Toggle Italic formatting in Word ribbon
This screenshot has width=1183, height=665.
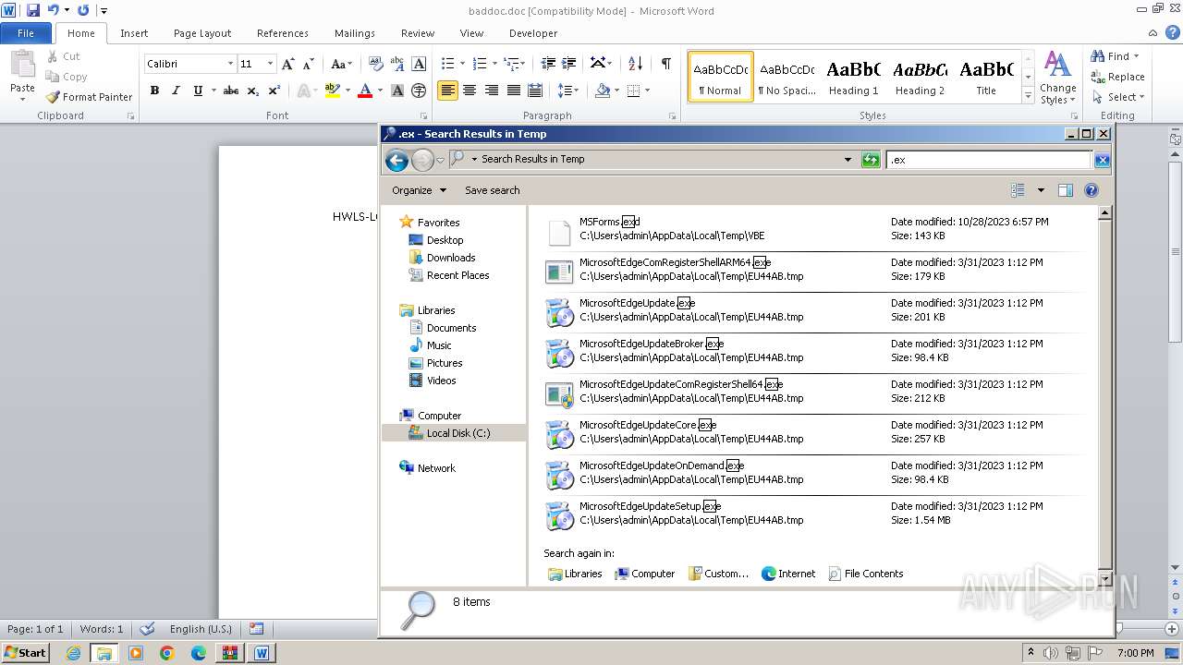coord(176,91)
